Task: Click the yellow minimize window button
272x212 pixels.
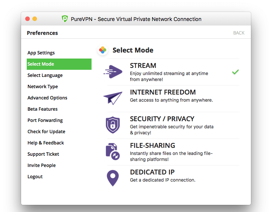Action: pos(35,19)
